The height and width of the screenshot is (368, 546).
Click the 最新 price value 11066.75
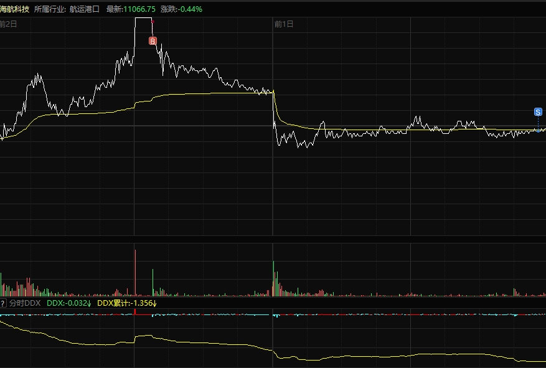139,9
